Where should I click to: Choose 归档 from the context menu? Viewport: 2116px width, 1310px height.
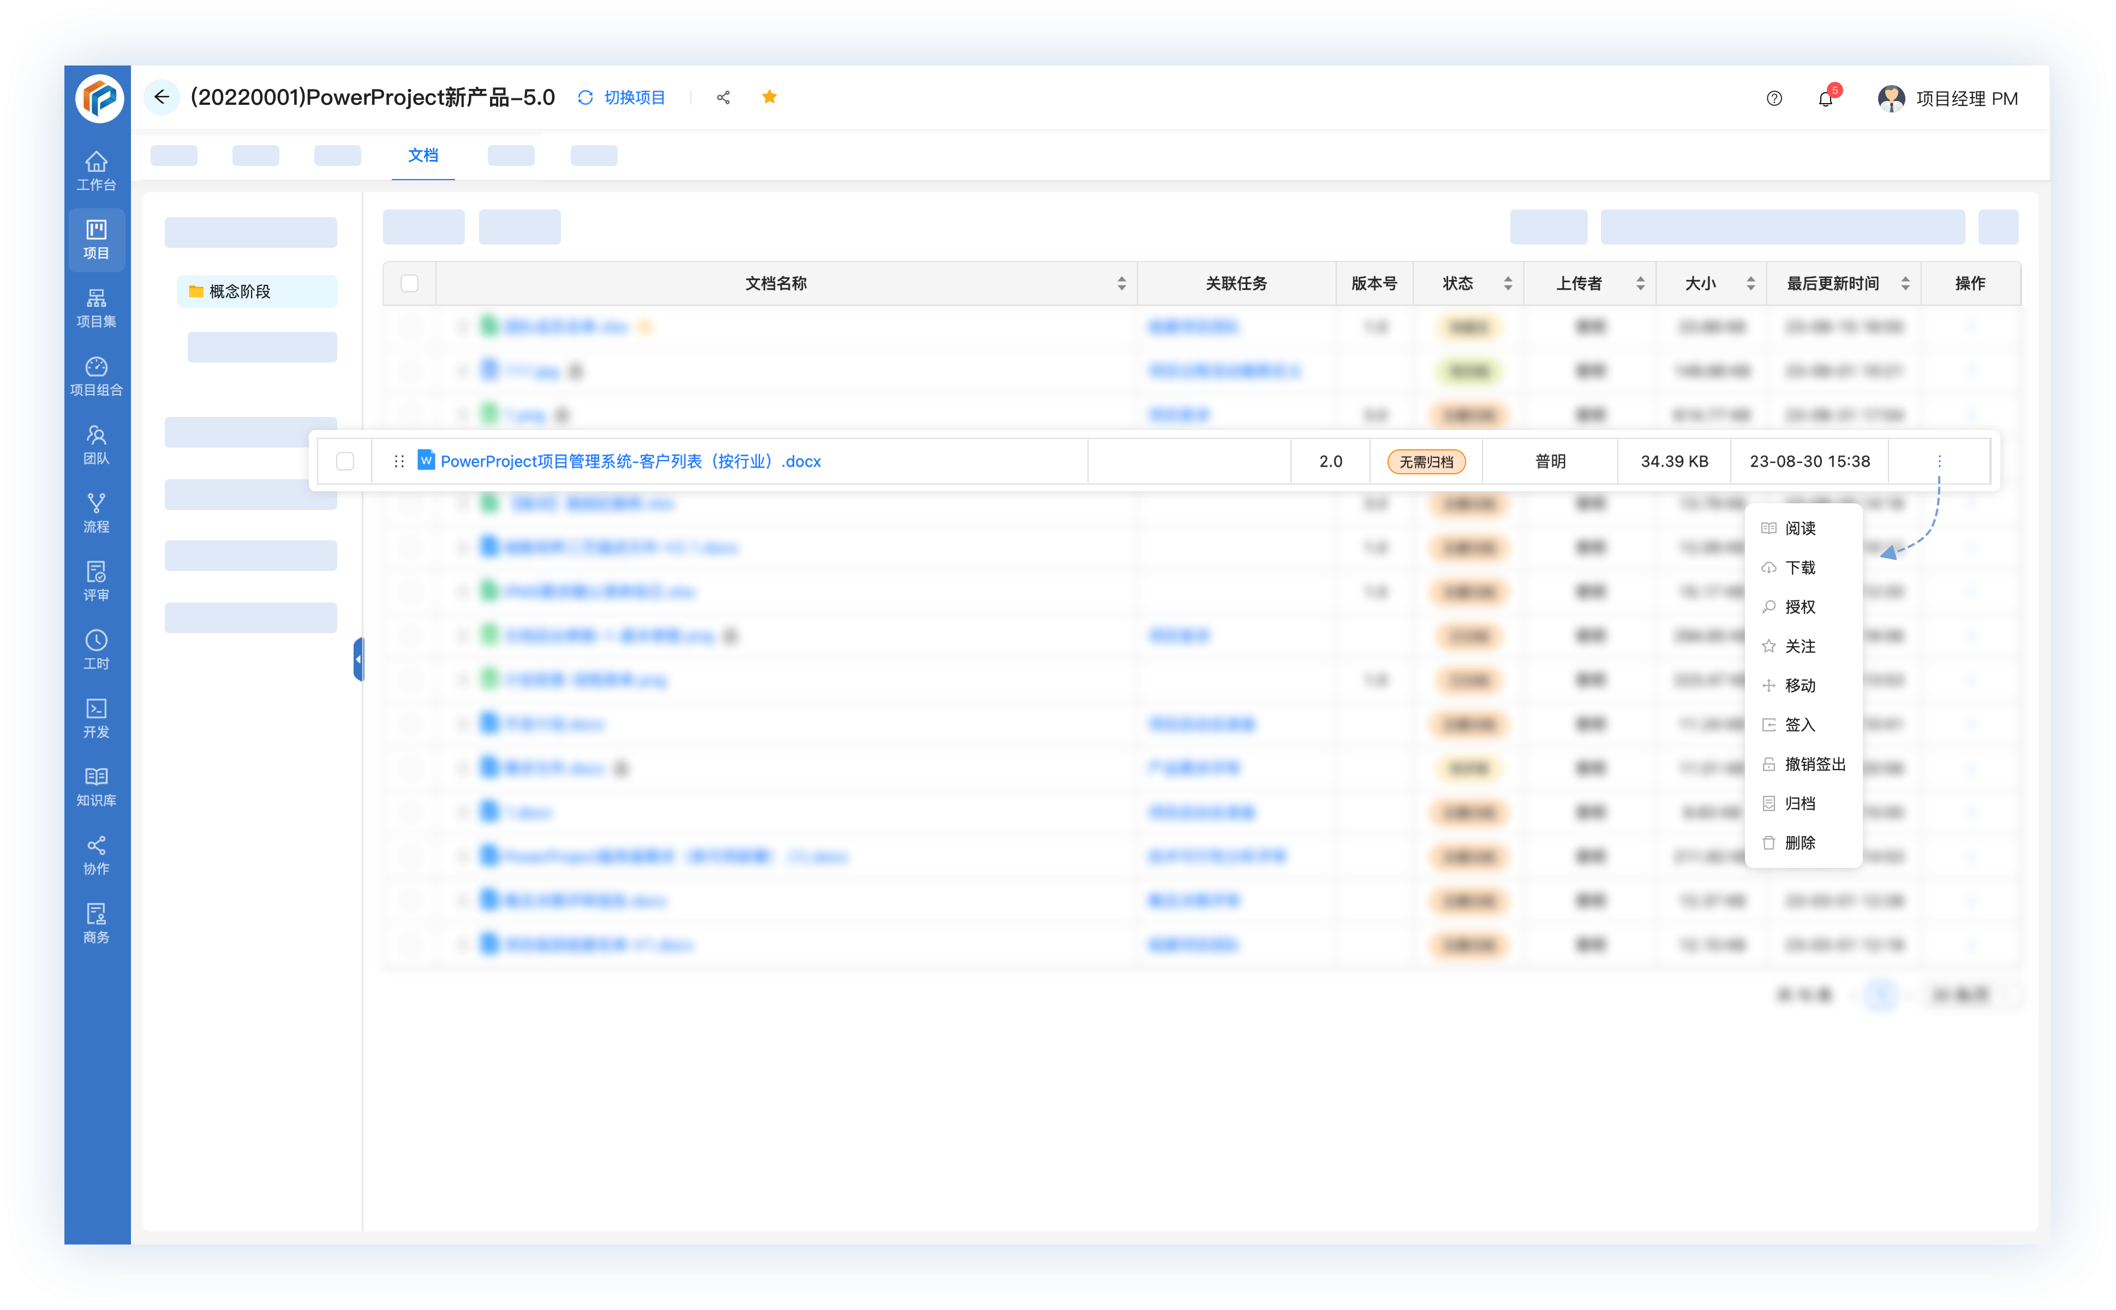pos(1803,803)
